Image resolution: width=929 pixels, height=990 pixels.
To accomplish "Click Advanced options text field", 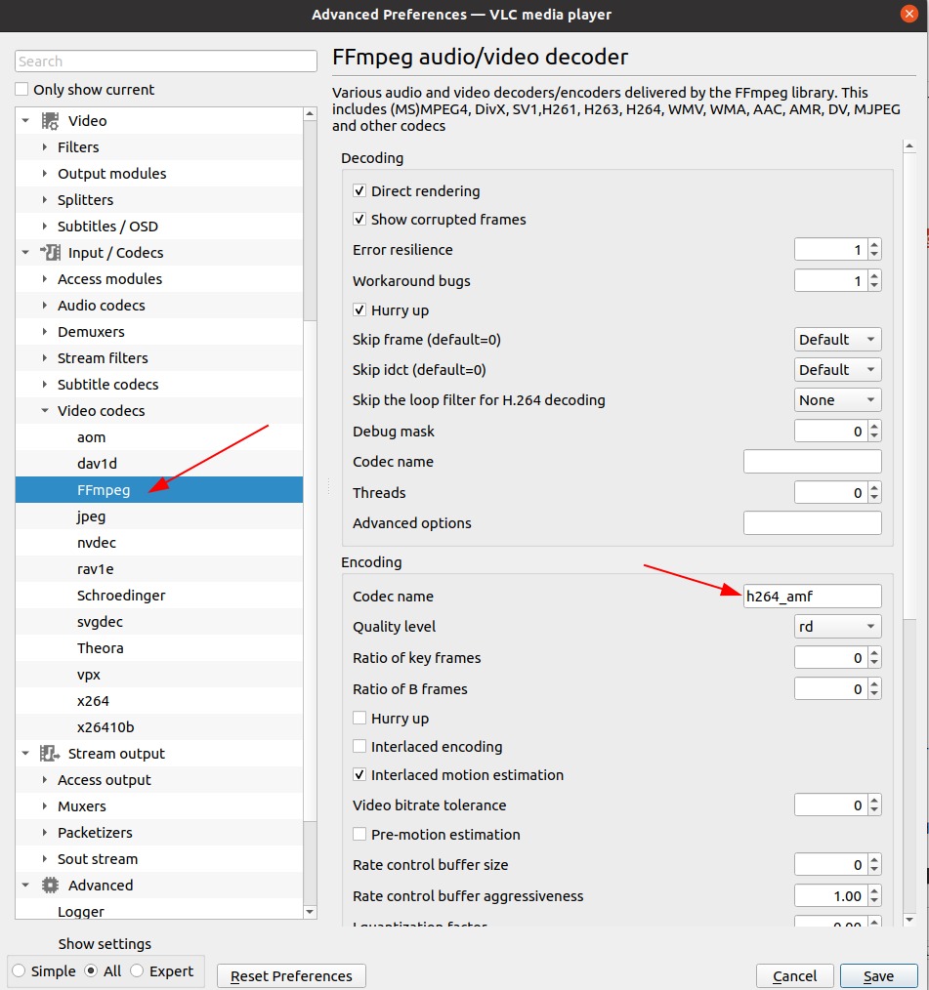I will click(x=812, y=522).
